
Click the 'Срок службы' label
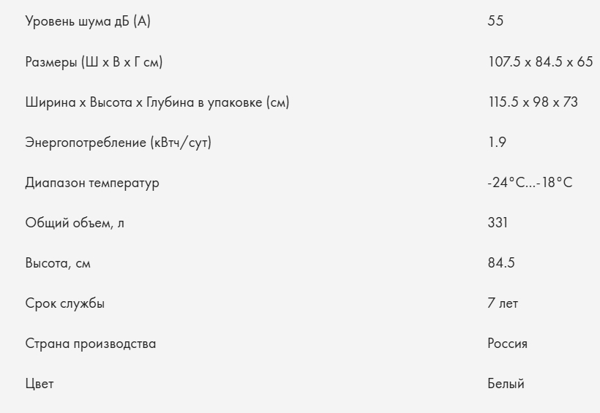(65, 303)
